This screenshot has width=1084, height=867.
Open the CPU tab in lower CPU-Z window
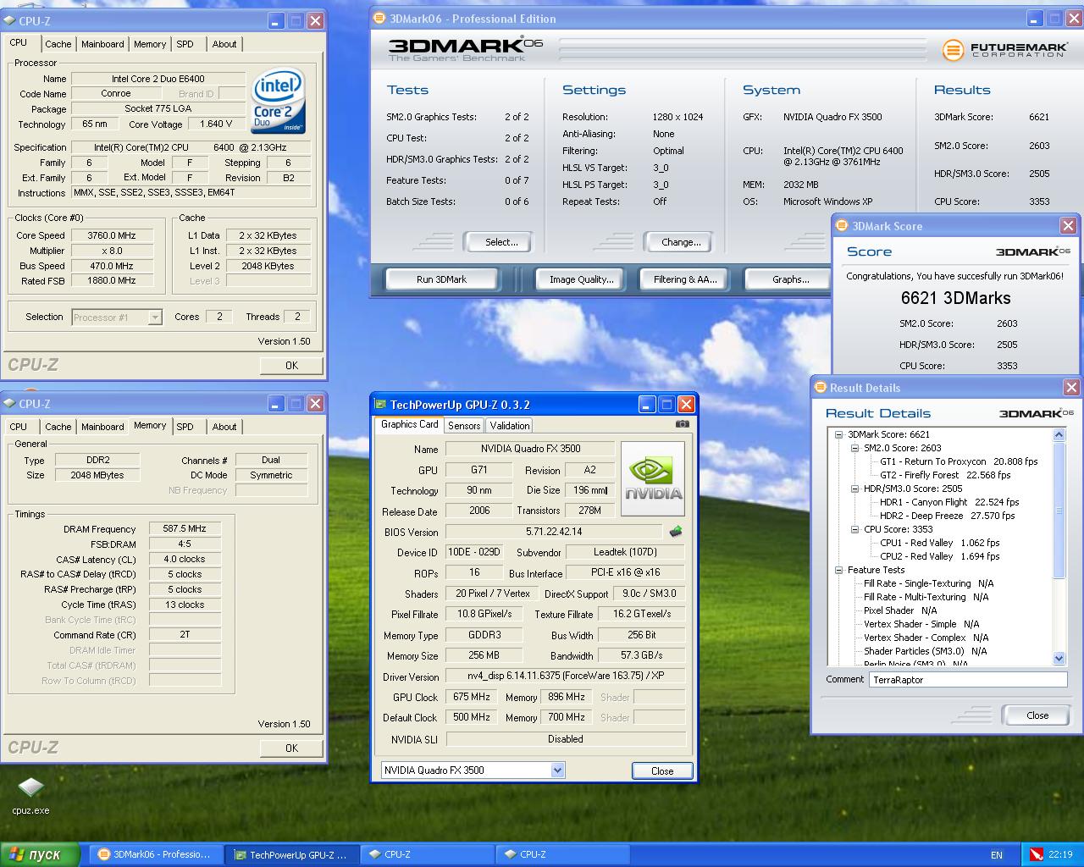tap(19, 427)
